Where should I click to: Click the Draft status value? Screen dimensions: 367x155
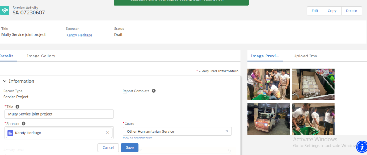(118, 35)
